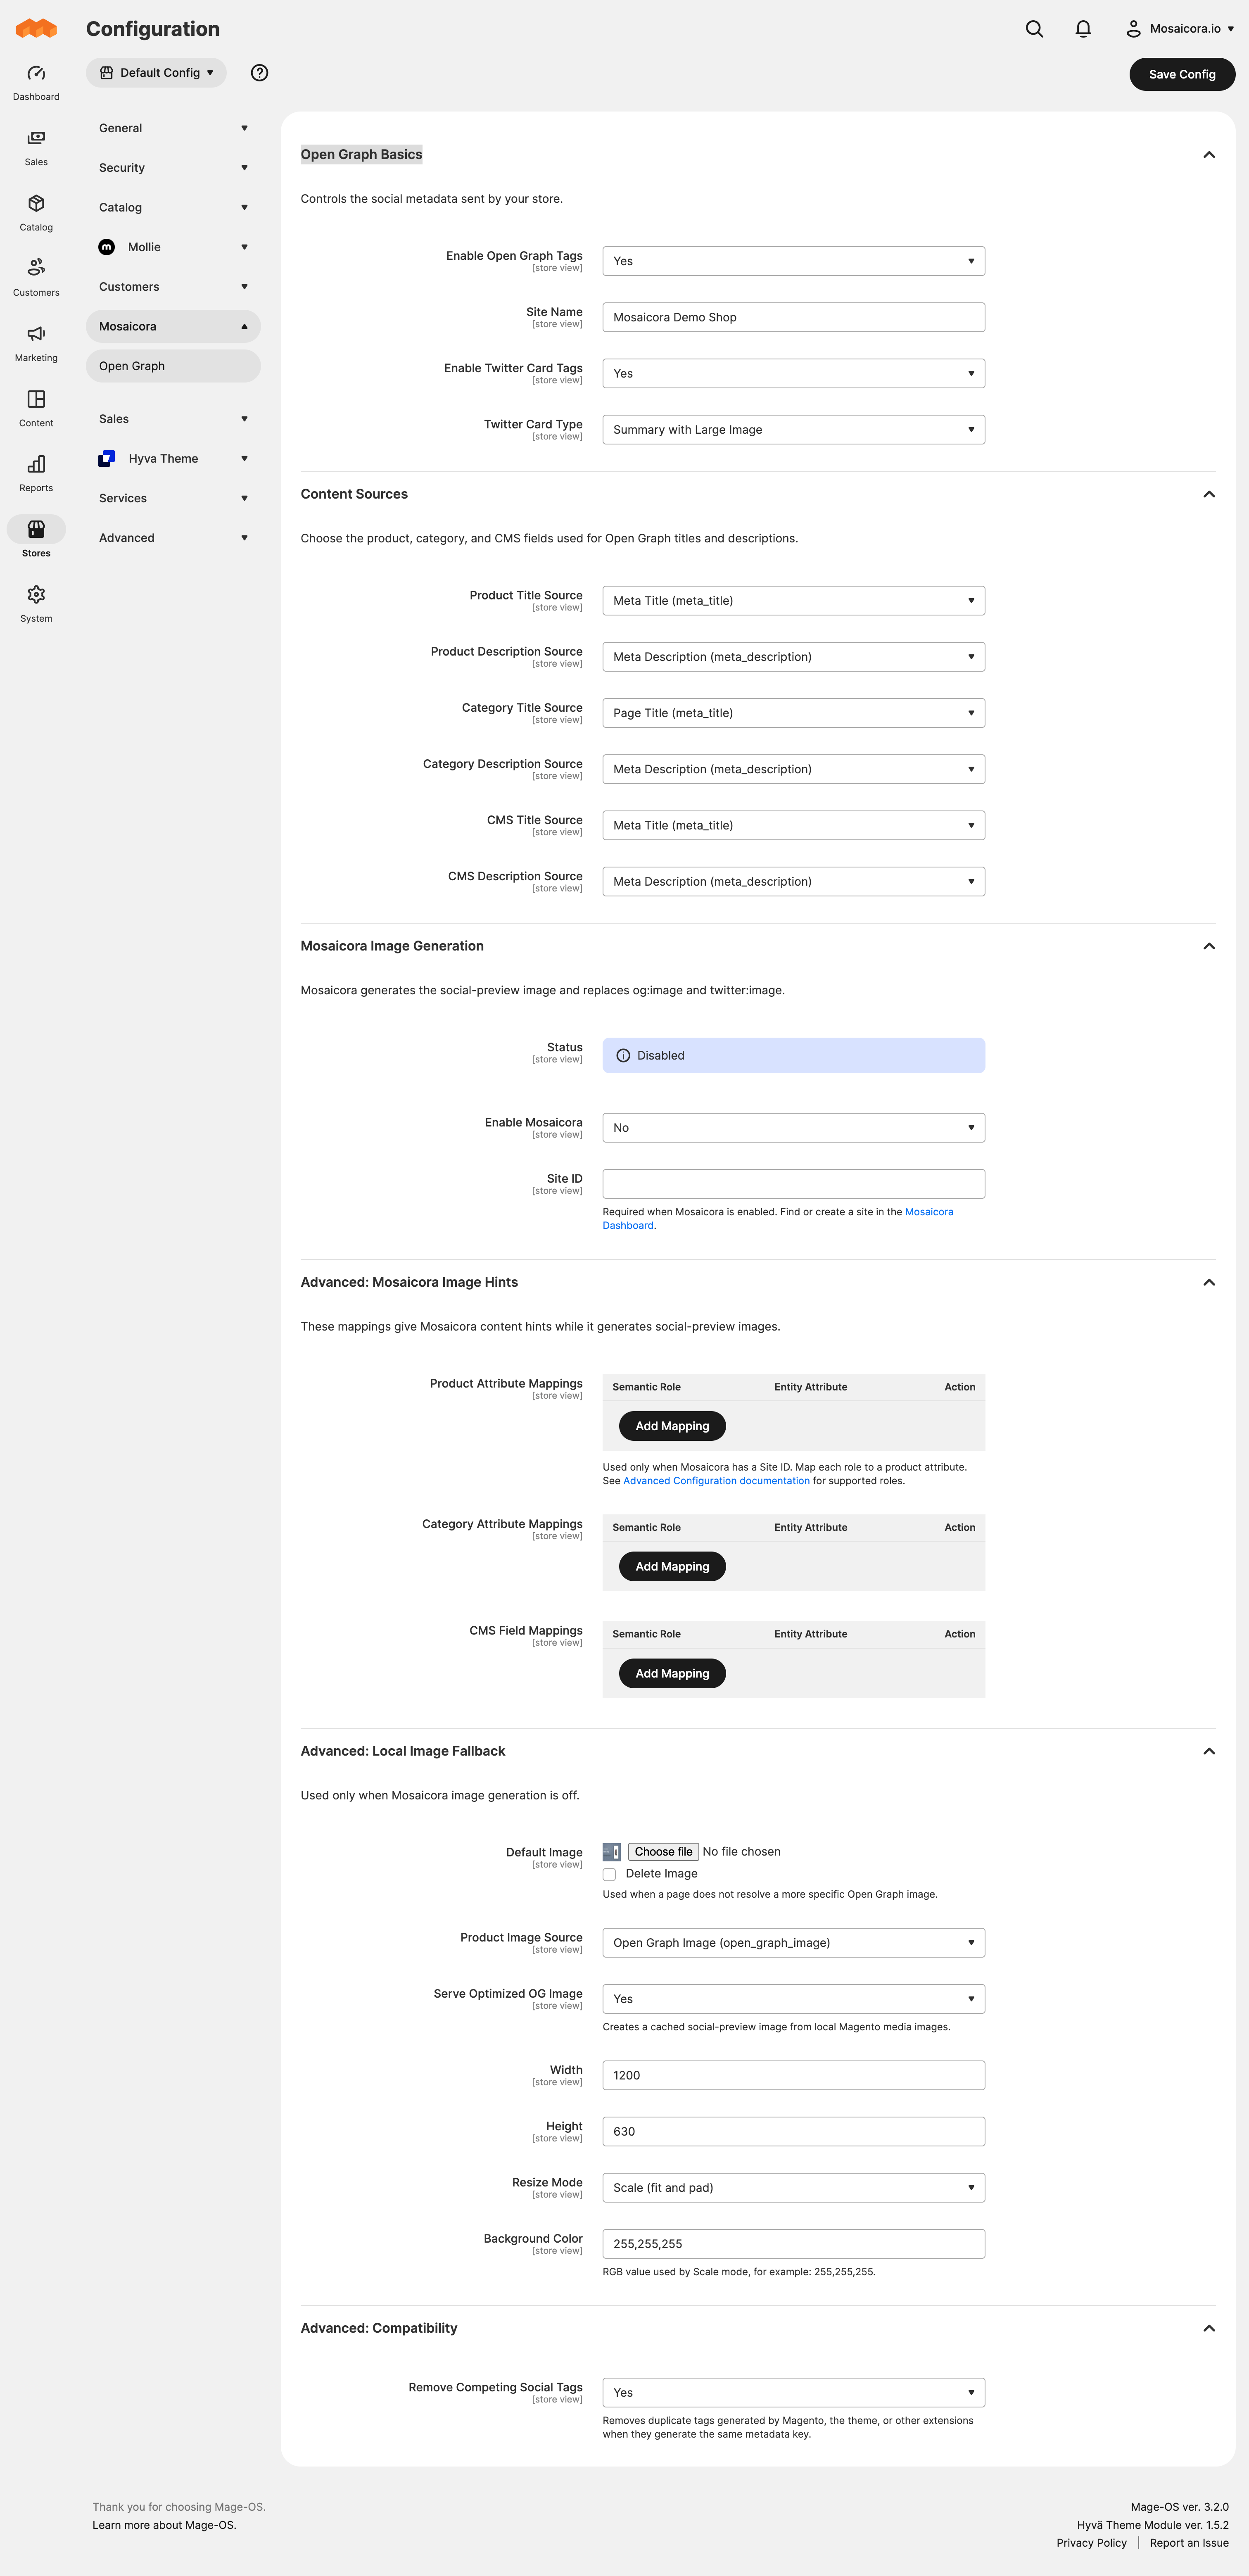
Task: Select the Open Graph config tab
Action: pyautogui.click(x=173, y=366)
